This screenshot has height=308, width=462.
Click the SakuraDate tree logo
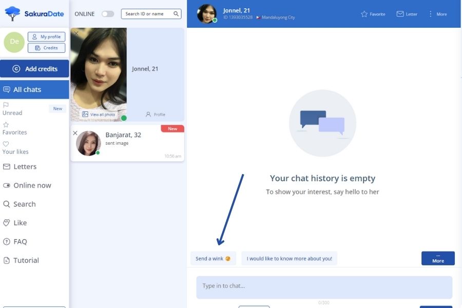click(13, 13)
